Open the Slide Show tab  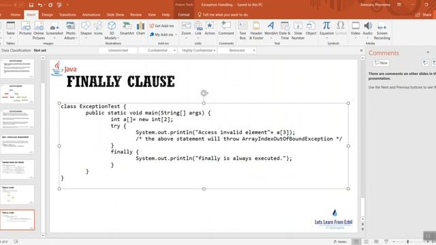pos(115,15)
